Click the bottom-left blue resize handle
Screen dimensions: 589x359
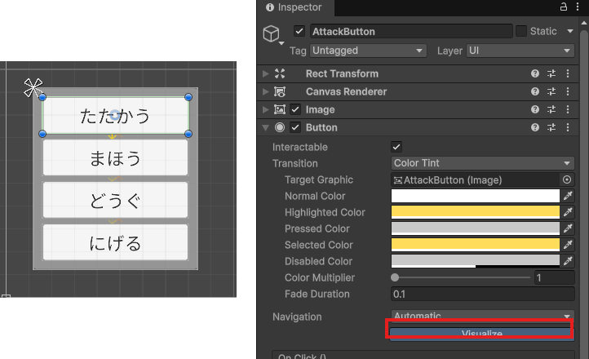[42, 134]
